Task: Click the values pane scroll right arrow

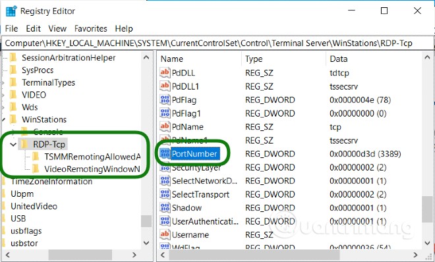Action: coord(415,255)
